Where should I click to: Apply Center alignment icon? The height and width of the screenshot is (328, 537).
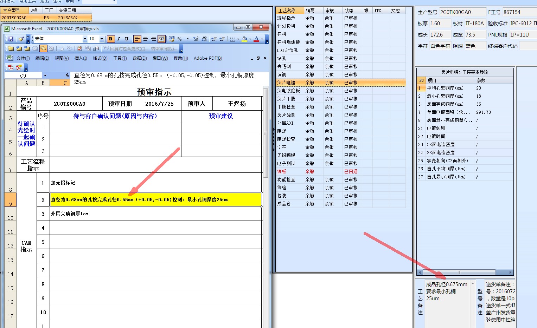click(x=145, y=39)
